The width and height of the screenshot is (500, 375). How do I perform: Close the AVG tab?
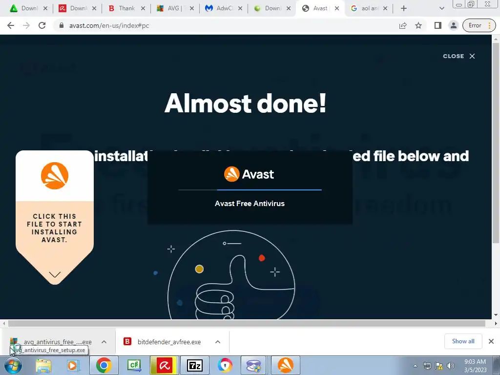[x=191, y=9]
